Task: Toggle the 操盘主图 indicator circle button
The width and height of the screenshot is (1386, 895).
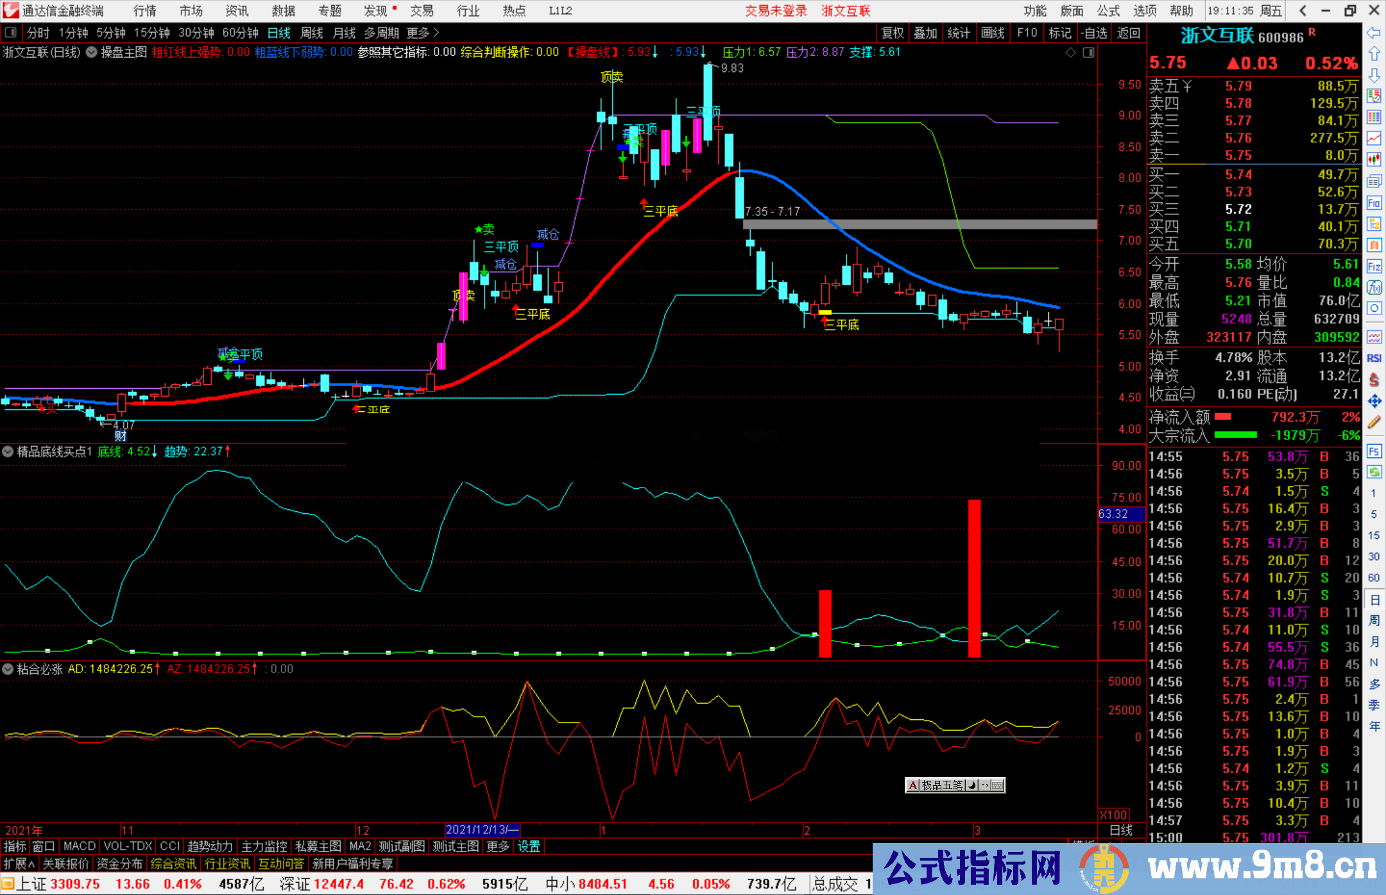Action: (92, 52)
